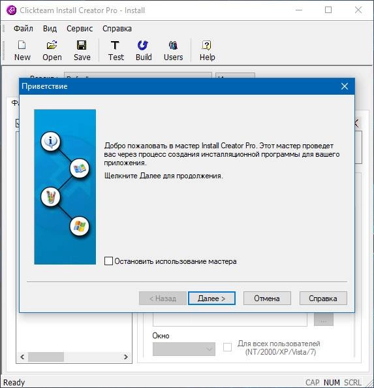Click the info step icon in wizard graphic
374x388 pixels.
(x=50, y=142)
